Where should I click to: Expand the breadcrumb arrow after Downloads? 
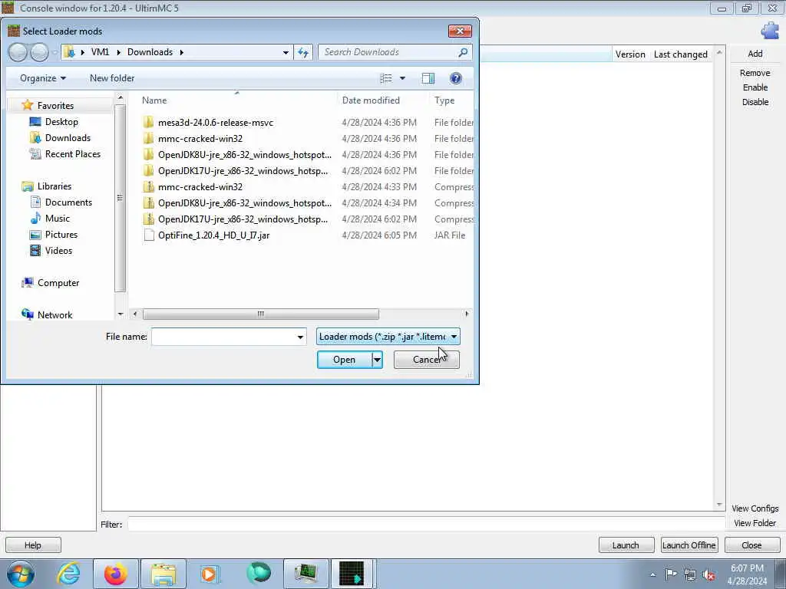point(181,52)
